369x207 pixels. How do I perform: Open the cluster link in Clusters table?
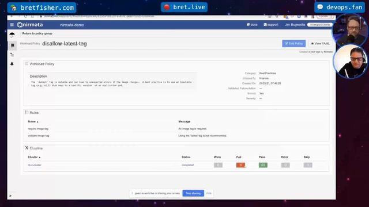(35, 165)
